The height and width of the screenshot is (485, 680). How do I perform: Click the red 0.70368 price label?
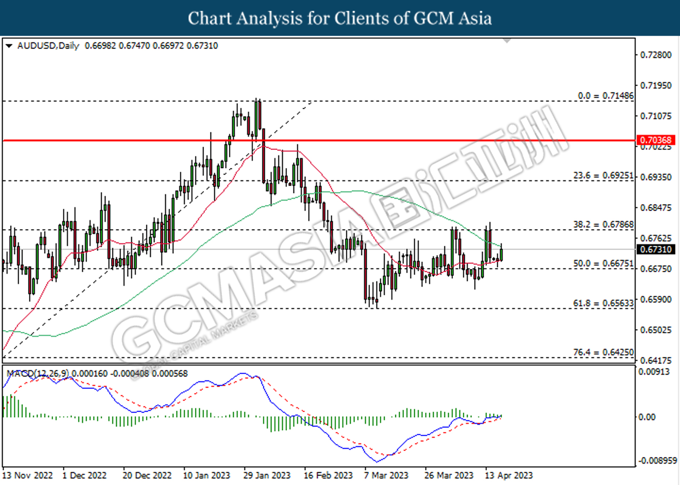click(x=656, y=140)
